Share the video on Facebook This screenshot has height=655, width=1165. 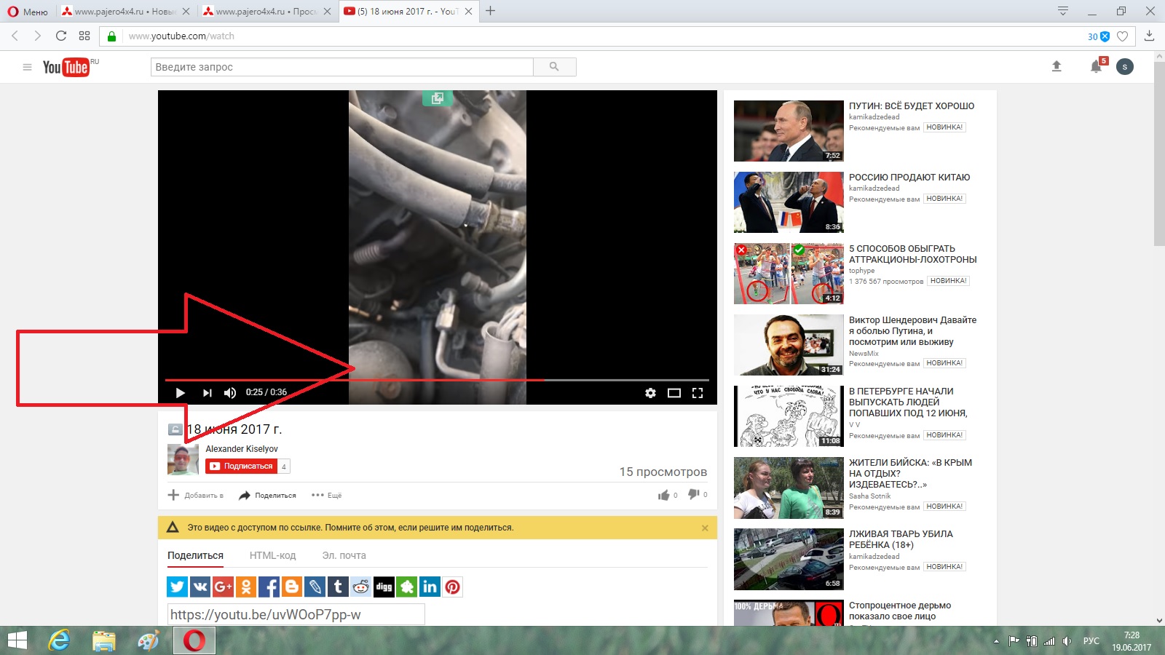point(269,587)
